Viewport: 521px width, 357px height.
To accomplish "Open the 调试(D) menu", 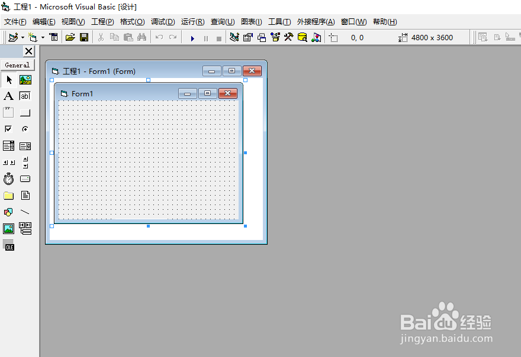I will tap(163, 22).
